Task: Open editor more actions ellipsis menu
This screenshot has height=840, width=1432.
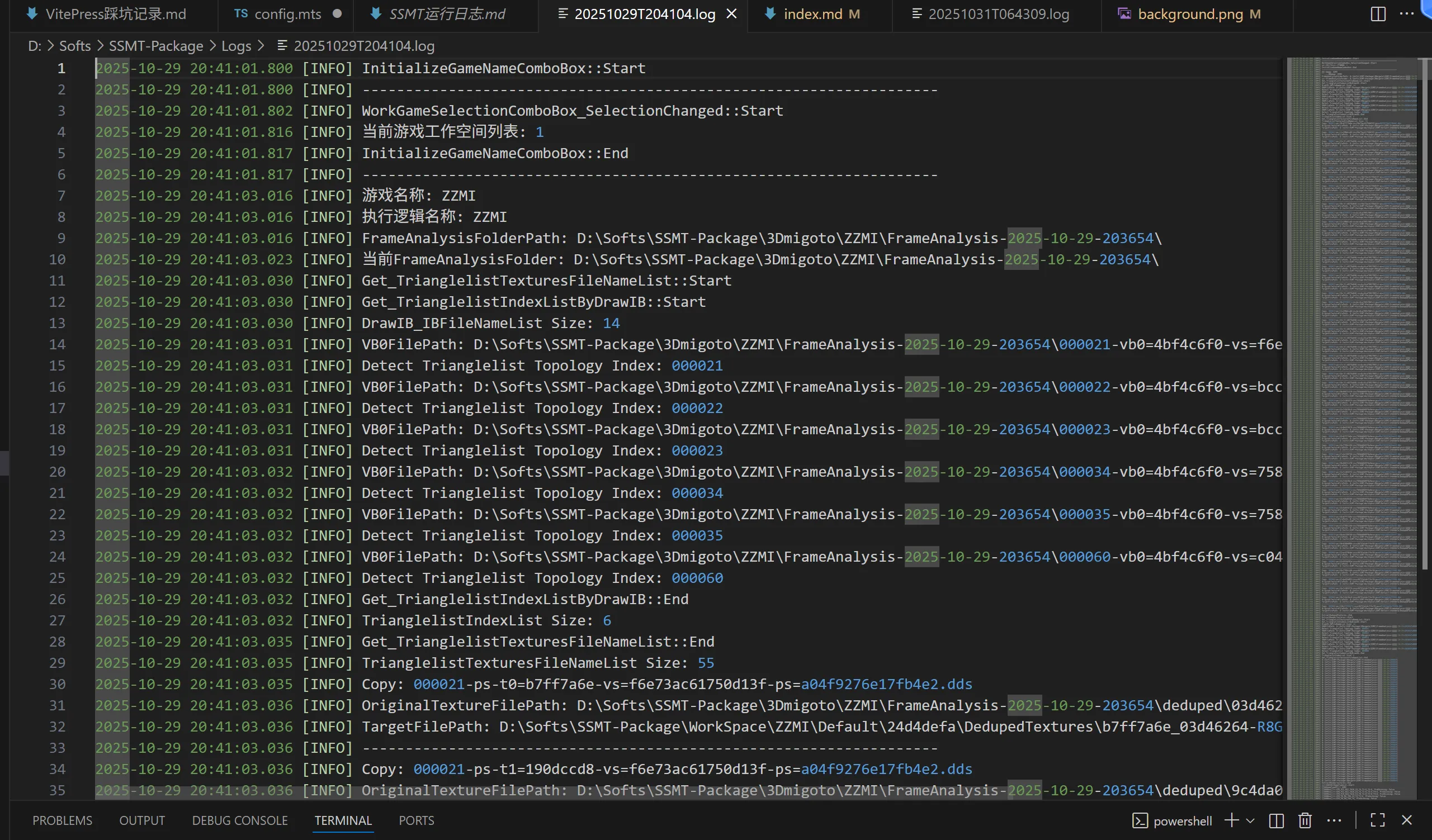Action: click(1406, 13)
